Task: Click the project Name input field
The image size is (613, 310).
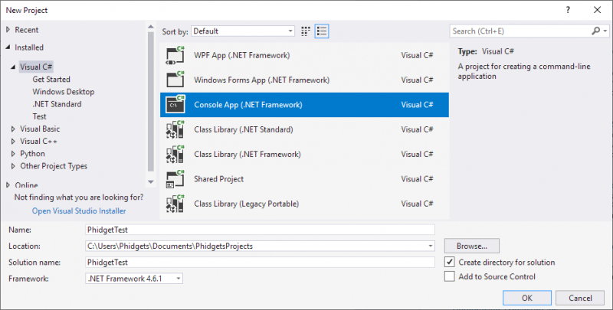Action: tap(260, 230)
